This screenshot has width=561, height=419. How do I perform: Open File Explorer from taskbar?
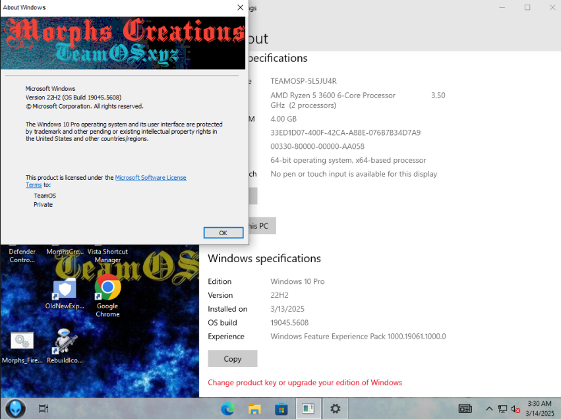[254, 408]
